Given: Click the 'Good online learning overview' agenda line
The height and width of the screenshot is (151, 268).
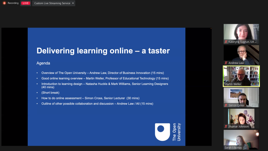Looking at the screenshot, I should click(105, 79).
